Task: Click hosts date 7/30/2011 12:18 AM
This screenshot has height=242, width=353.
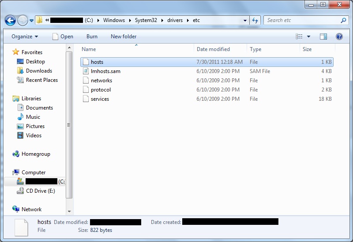Action: 219,62
